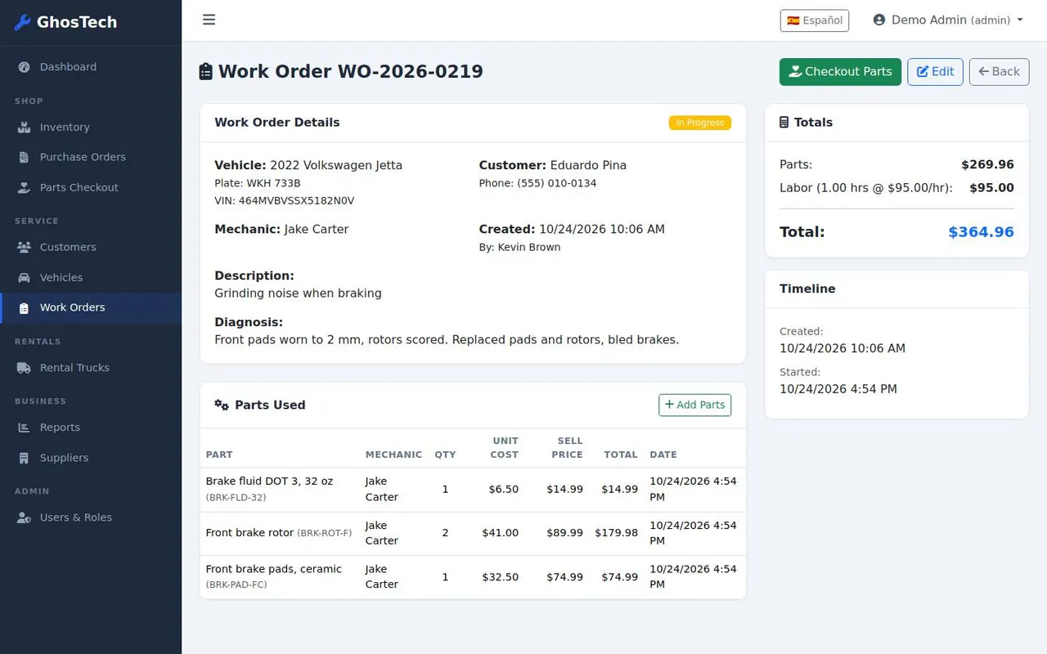Click the Sell Price column header
Screen dimensions: 1047x654
pyautogui.click(x=566, y=447)
